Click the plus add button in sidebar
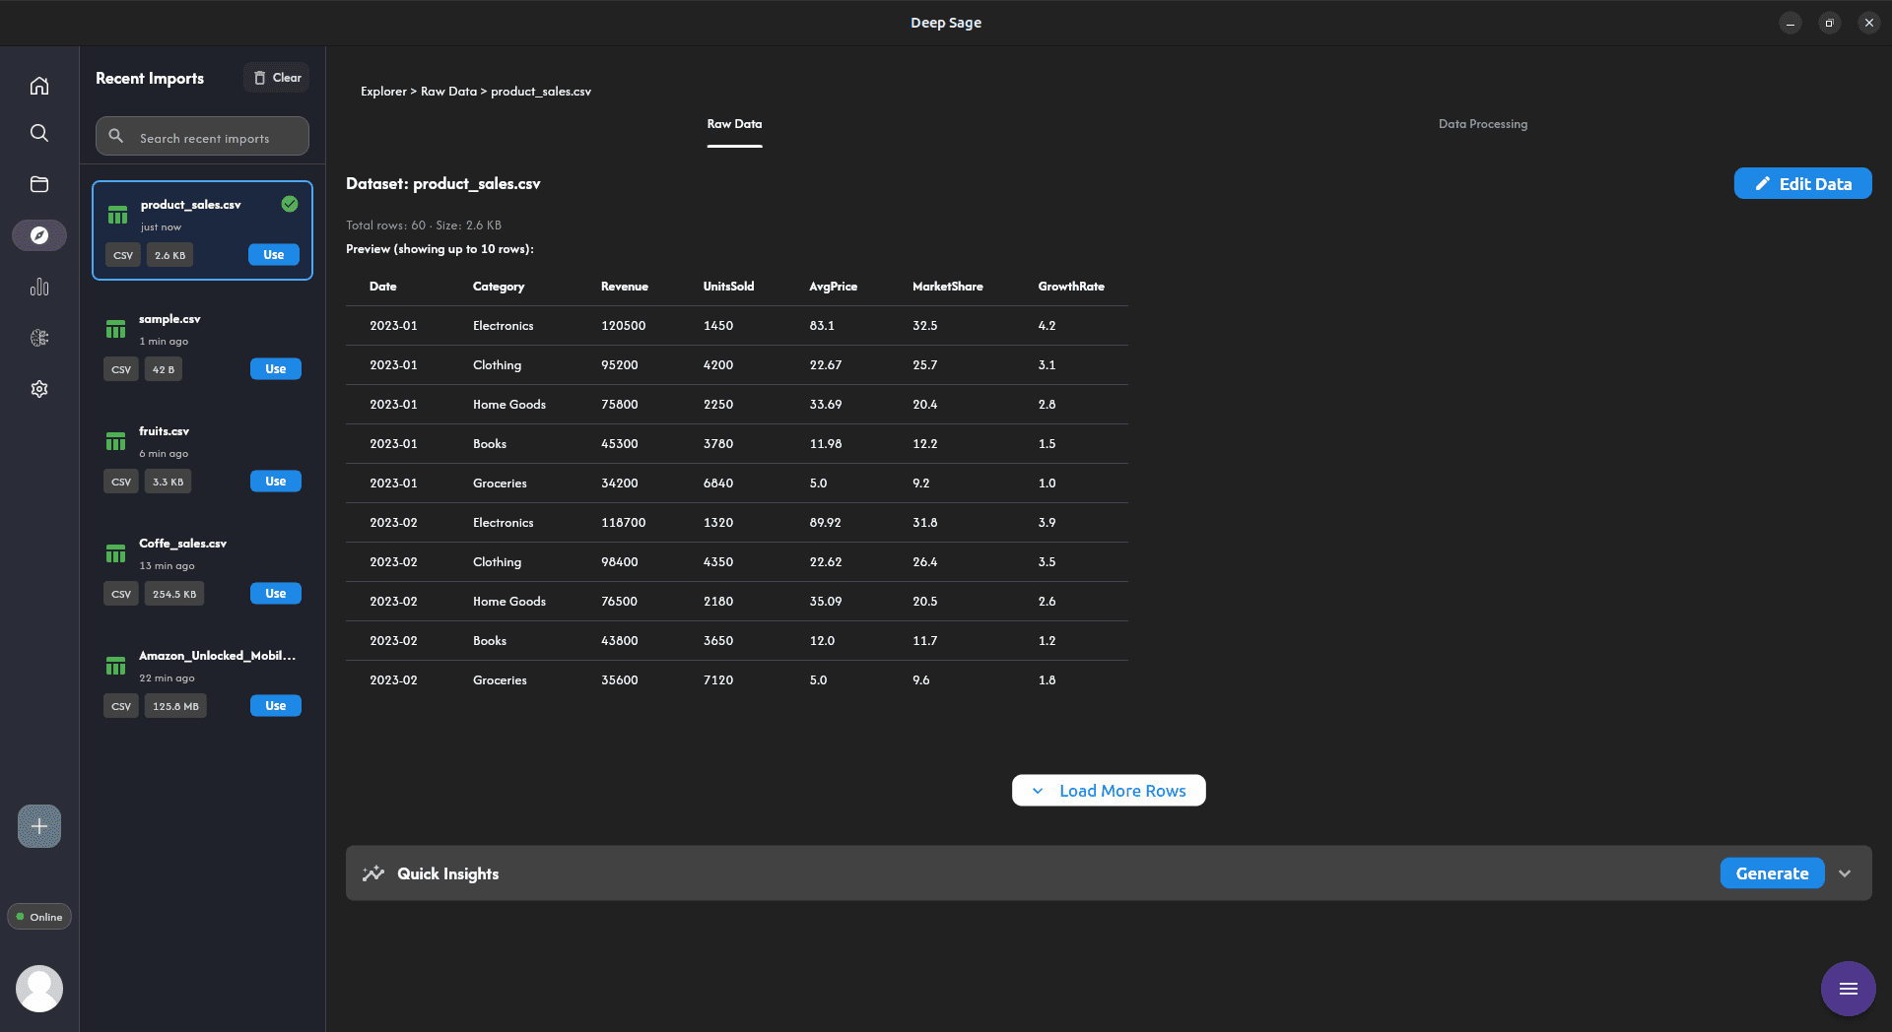This screenshot has height=1032, width=1892. coord(39,826)
